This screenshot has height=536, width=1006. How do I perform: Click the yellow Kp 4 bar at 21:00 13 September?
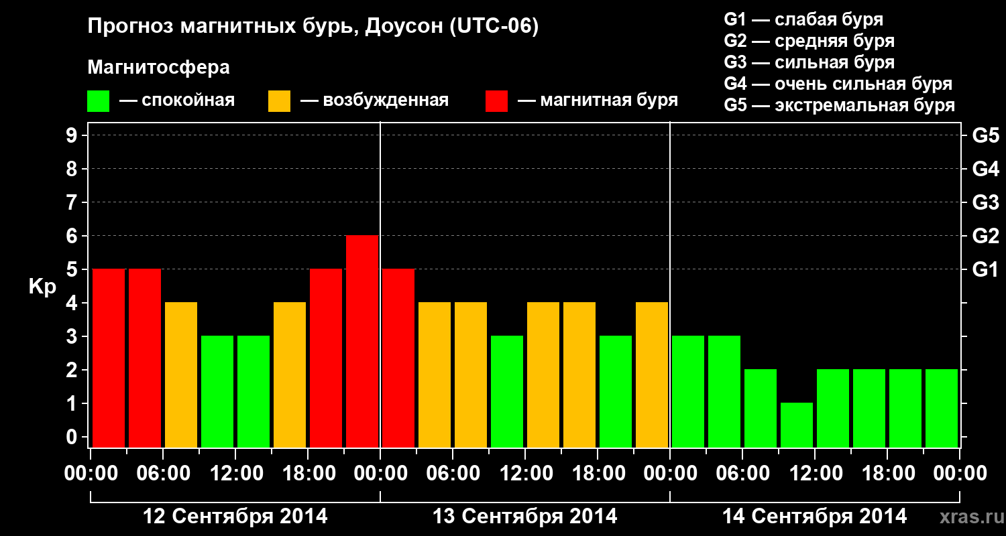652,375
